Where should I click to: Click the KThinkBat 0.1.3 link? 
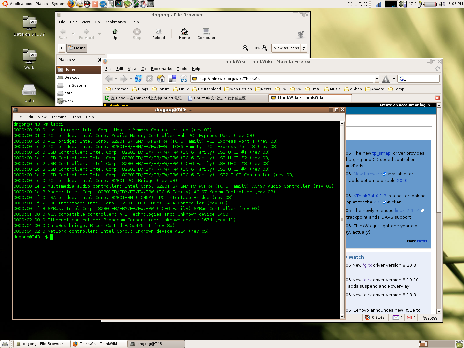click(x=370, y=196)
